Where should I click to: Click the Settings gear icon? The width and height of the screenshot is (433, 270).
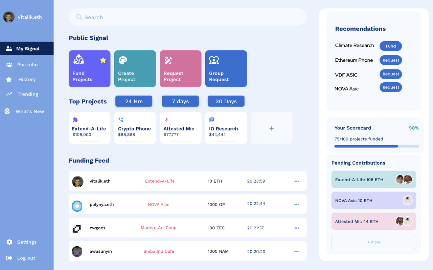pyautogui.click(x=9, y=242)
